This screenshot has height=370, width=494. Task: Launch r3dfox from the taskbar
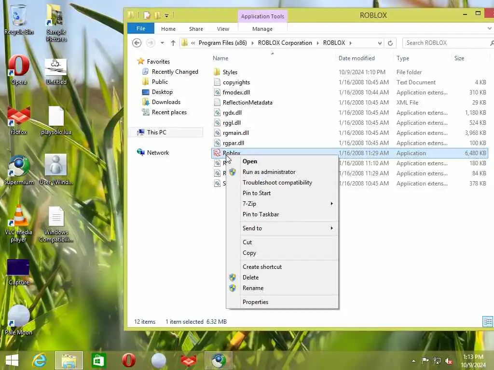click(189, 360)
